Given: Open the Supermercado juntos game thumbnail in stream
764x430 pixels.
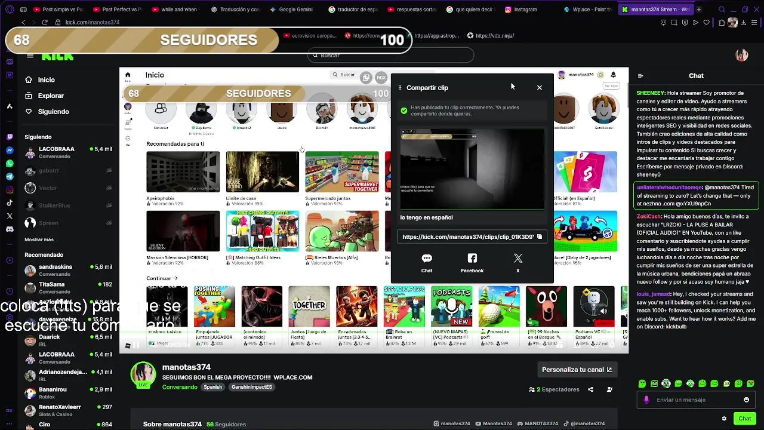Looking at the screenshot, I should [x=342, y=172].
